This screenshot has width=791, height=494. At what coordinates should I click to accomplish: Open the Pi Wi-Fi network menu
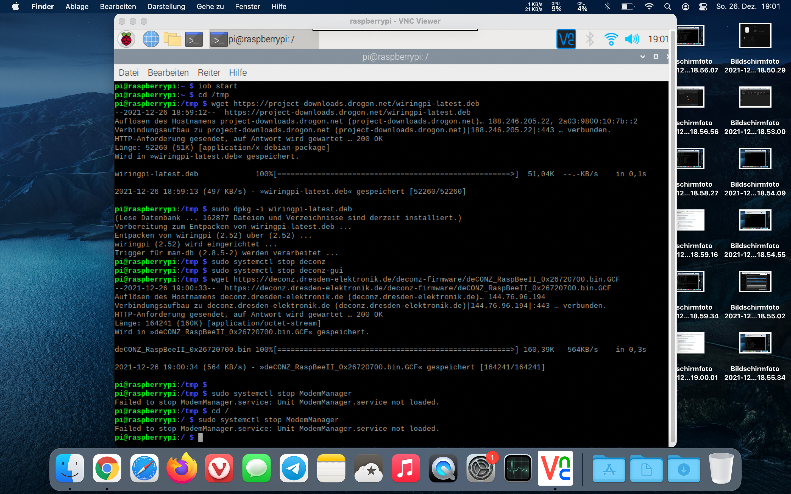coord(611,39)
